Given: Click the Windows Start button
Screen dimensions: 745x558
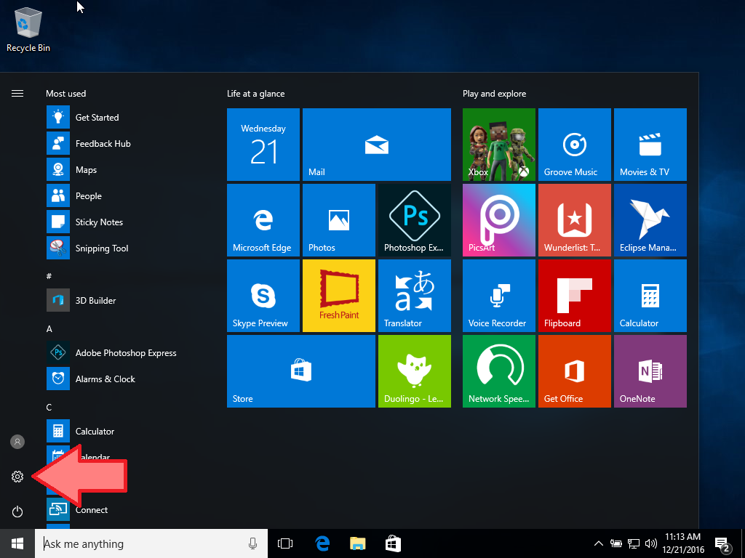Looking at the screenshot, I should [17, 543].
